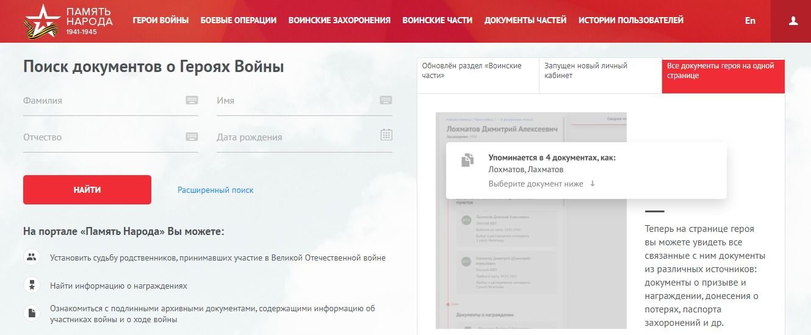Go to Воинские захоронения section
Screen dimensions: 811x335
(x=339, y=20)
